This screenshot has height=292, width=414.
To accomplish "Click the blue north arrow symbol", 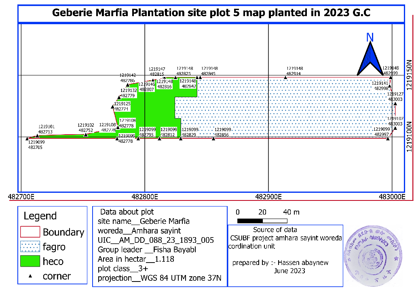I will 370,60.
